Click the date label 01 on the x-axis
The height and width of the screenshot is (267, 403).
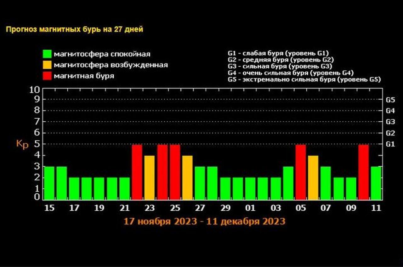tap(251, 208)
